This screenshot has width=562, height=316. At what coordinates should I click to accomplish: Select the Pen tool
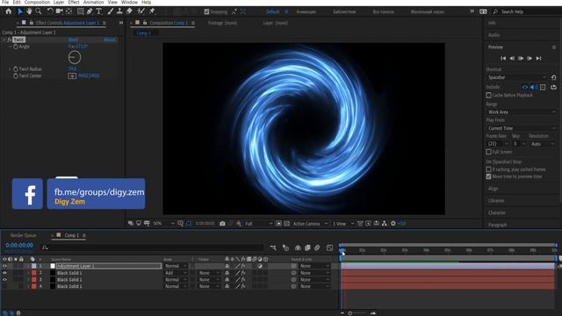(90, 11)
